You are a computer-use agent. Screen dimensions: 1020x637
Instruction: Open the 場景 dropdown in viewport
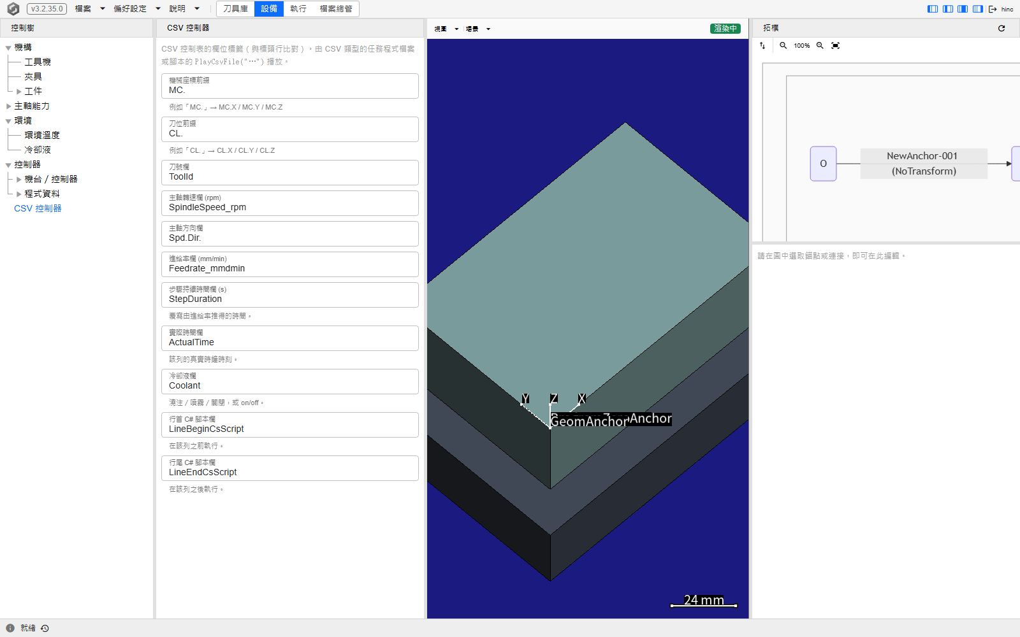coord(477,29)
